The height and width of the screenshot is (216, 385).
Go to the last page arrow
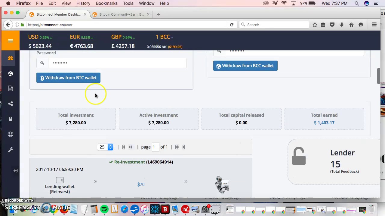[x=184, y=147]
